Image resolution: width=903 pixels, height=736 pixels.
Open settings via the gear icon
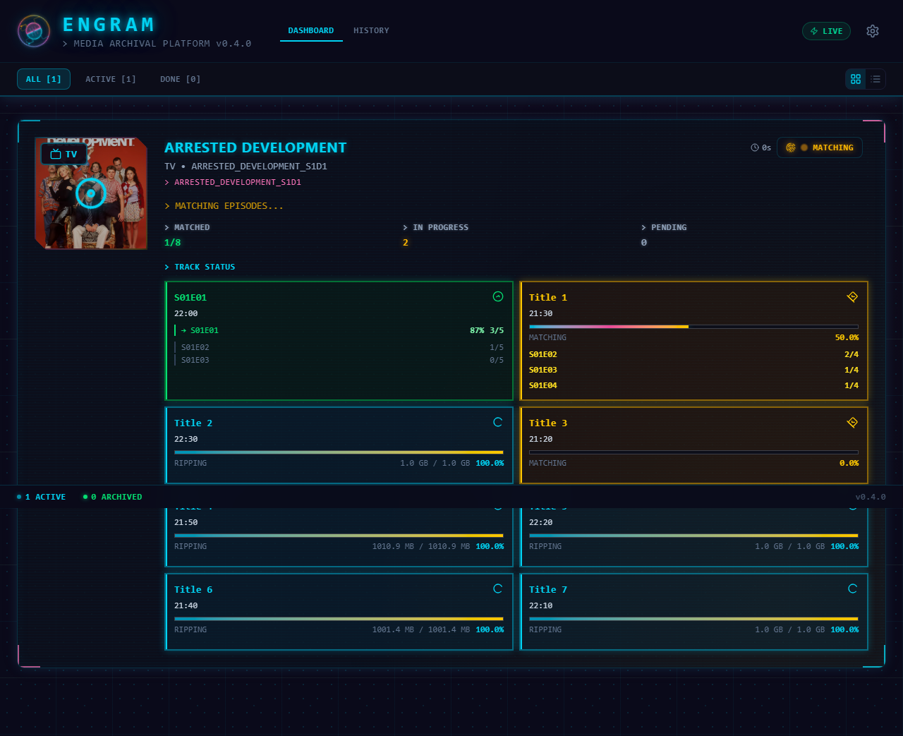873,31
